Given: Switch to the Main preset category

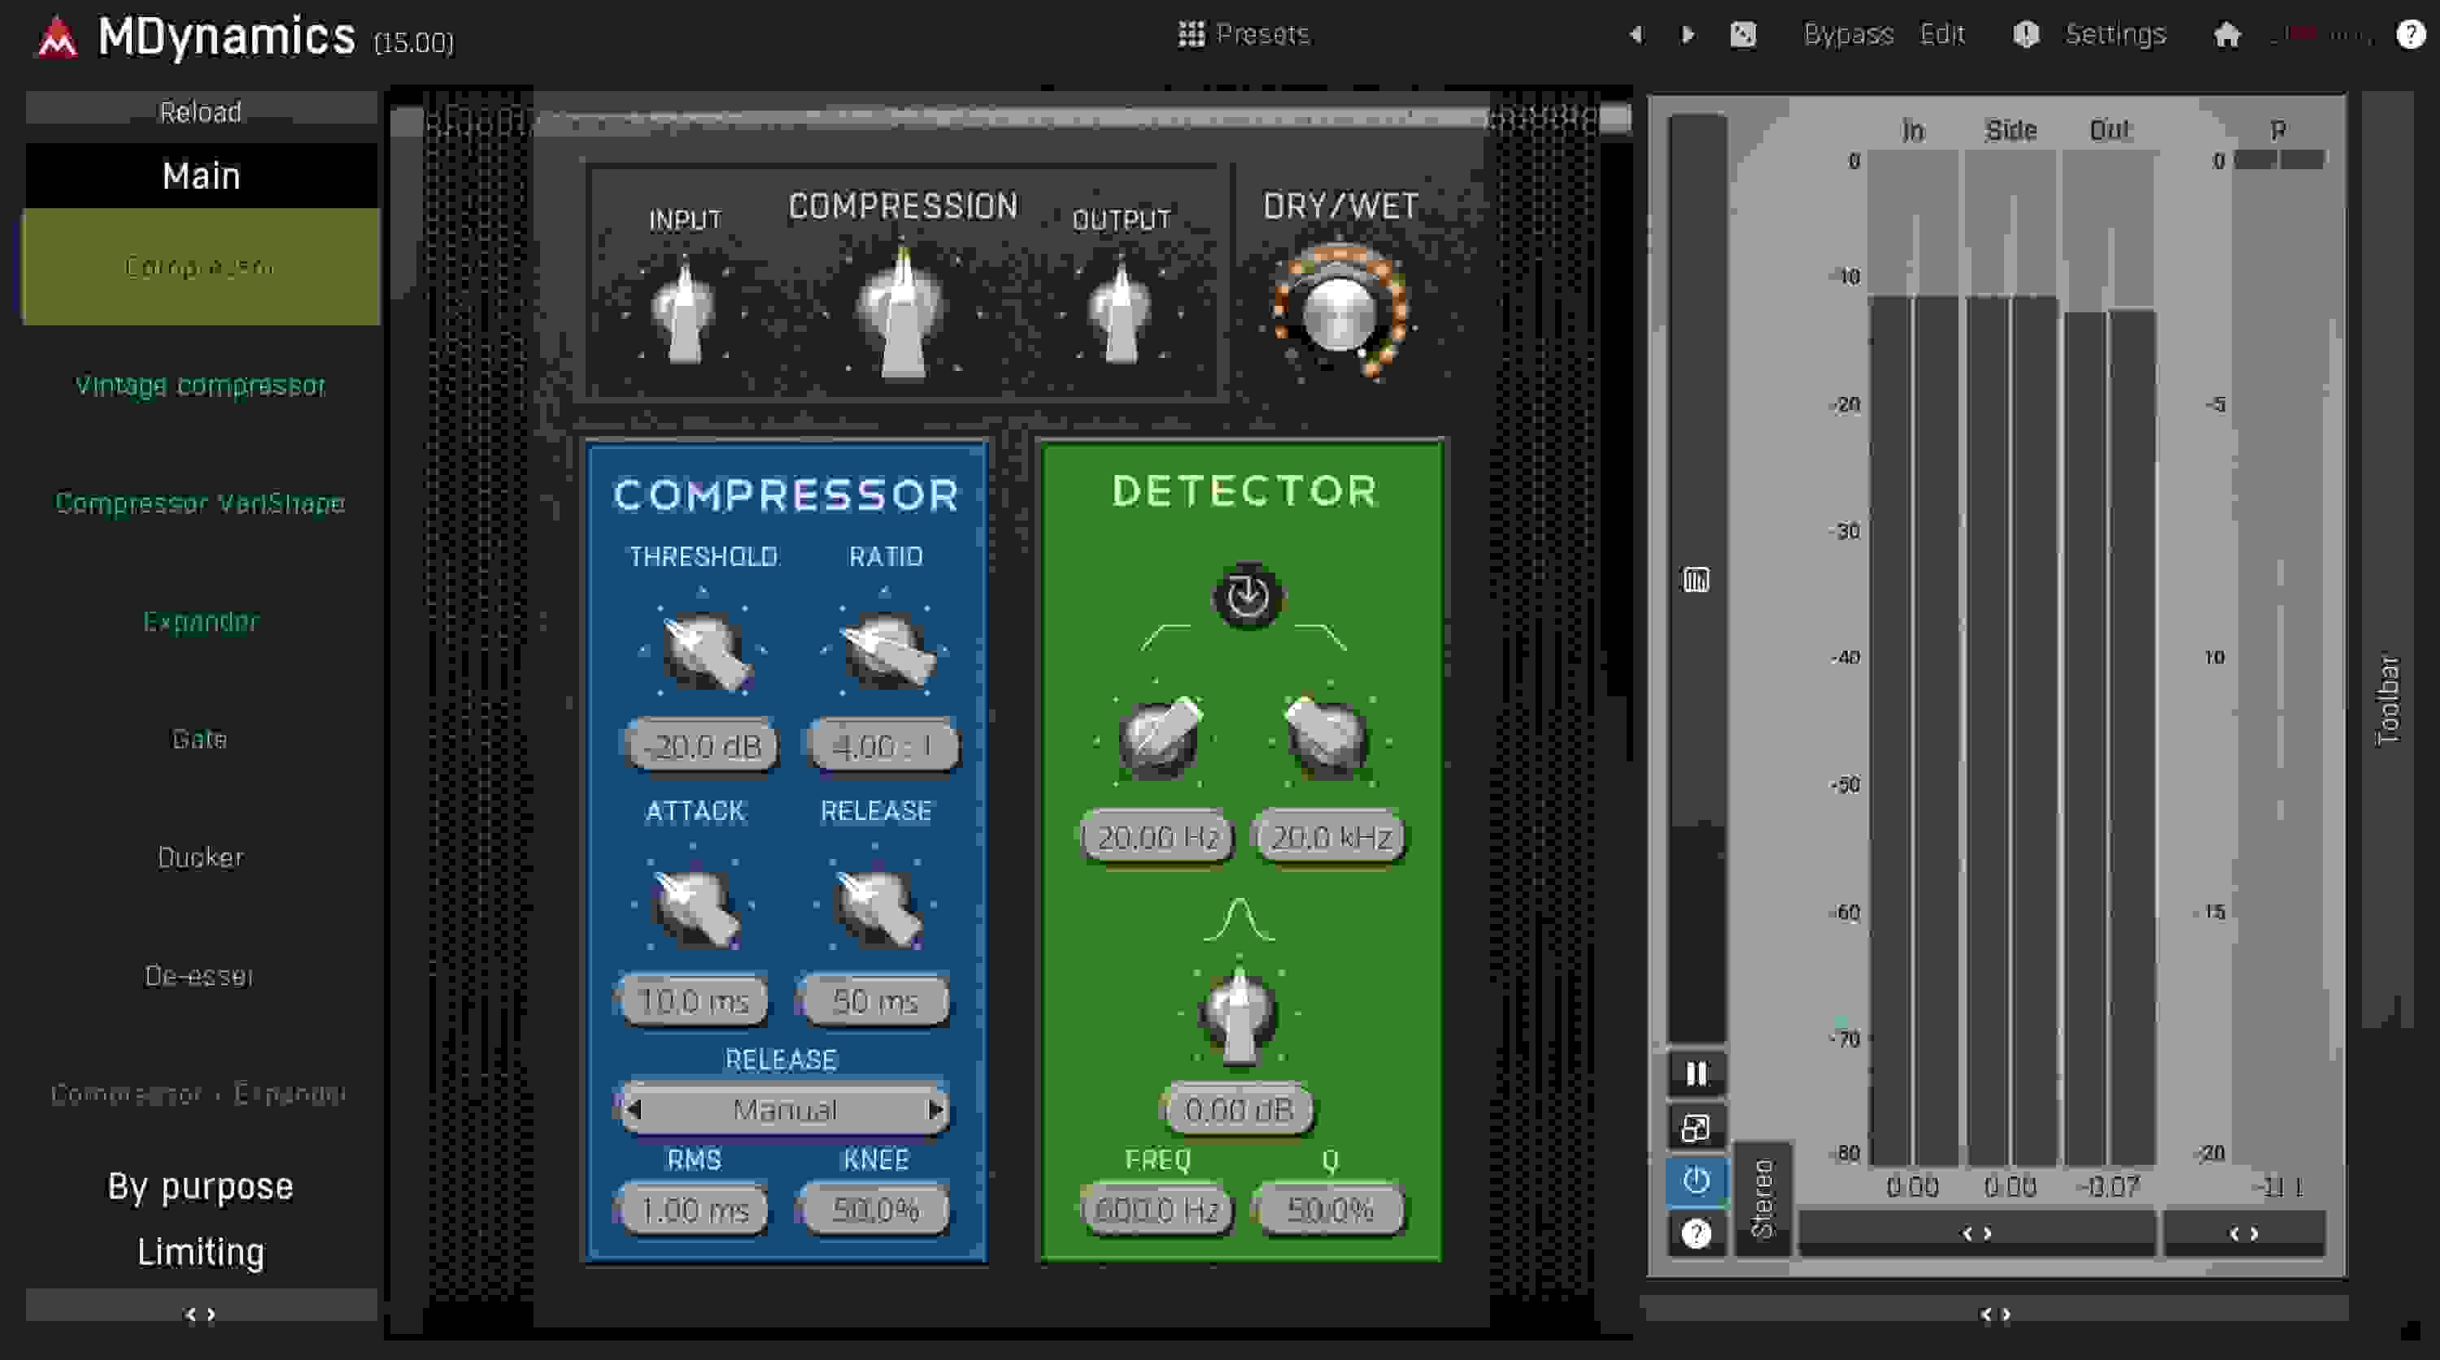Looking at the screenshot, I should (200, 174).
